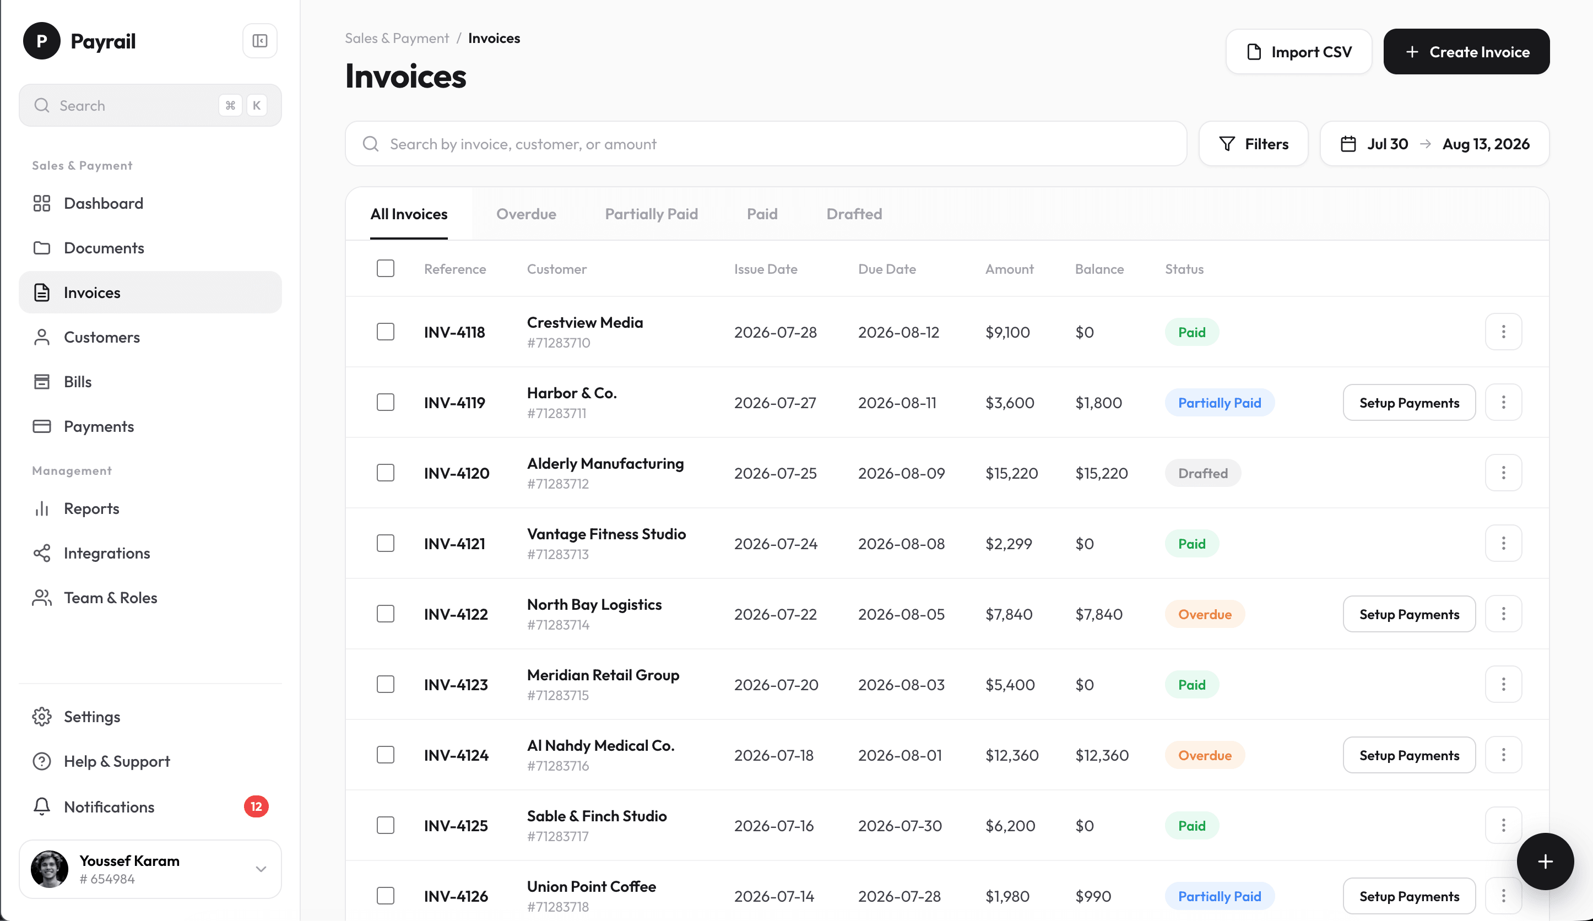Open the Jul 30 to Aug 13 date range picker

1434,144
